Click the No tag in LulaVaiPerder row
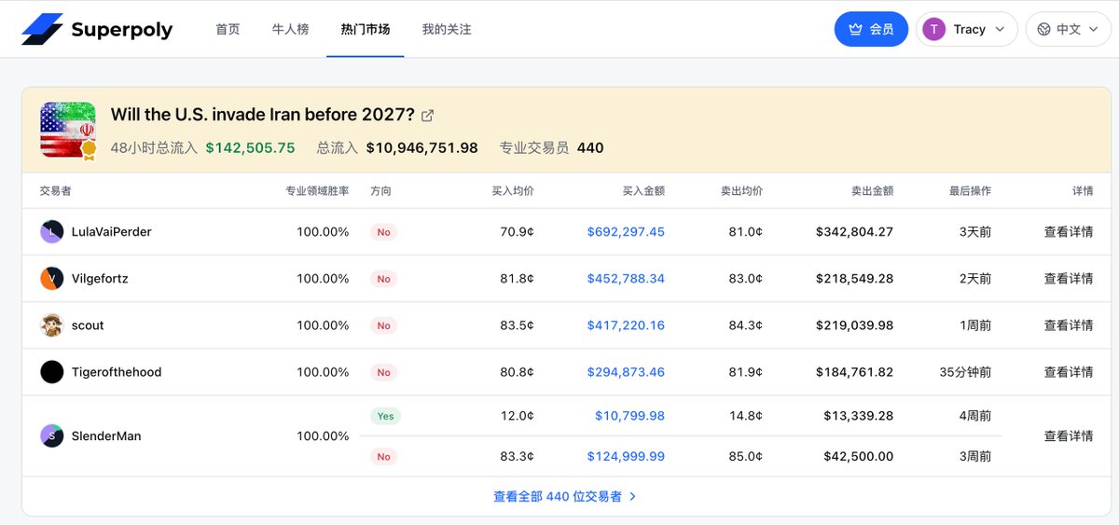 [x=383, y=232]
